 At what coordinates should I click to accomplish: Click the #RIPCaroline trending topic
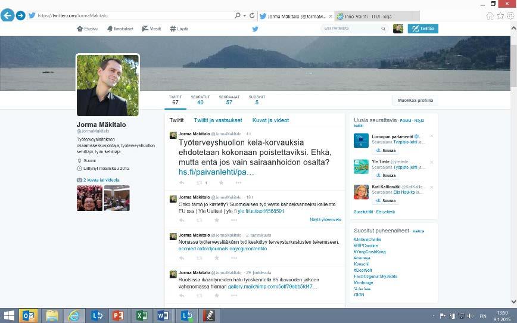point(366,246)
